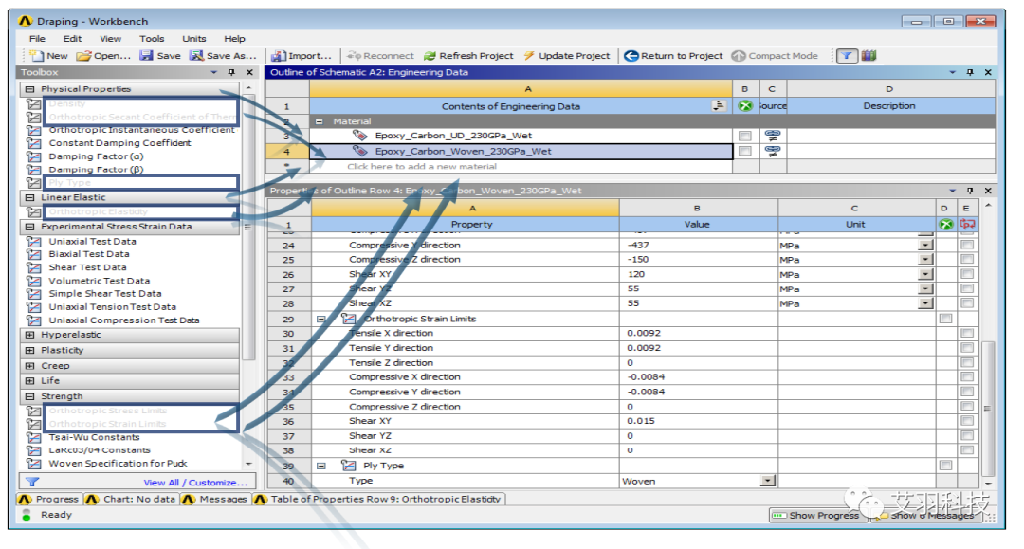
Task: Click the icon beside Constant Damping Coefficient
Action: pos(33,143)
